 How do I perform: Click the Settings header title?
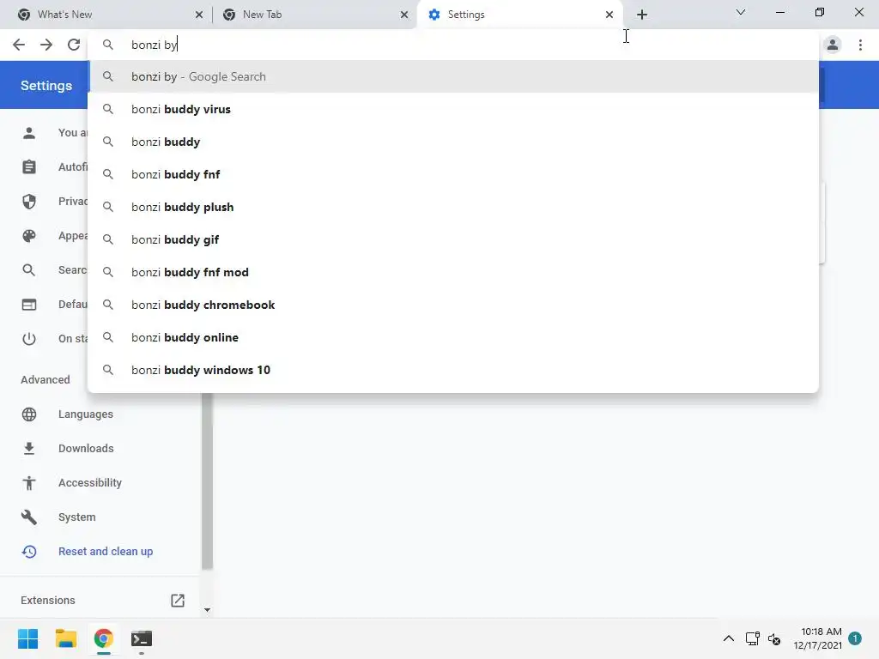click(46, 86)
